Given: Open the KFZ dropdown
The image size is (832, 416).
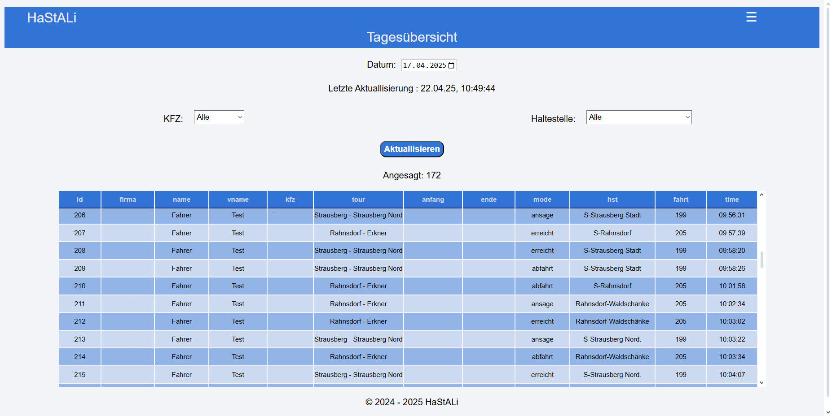Looking at the screenshot, I should pos(219,117).
